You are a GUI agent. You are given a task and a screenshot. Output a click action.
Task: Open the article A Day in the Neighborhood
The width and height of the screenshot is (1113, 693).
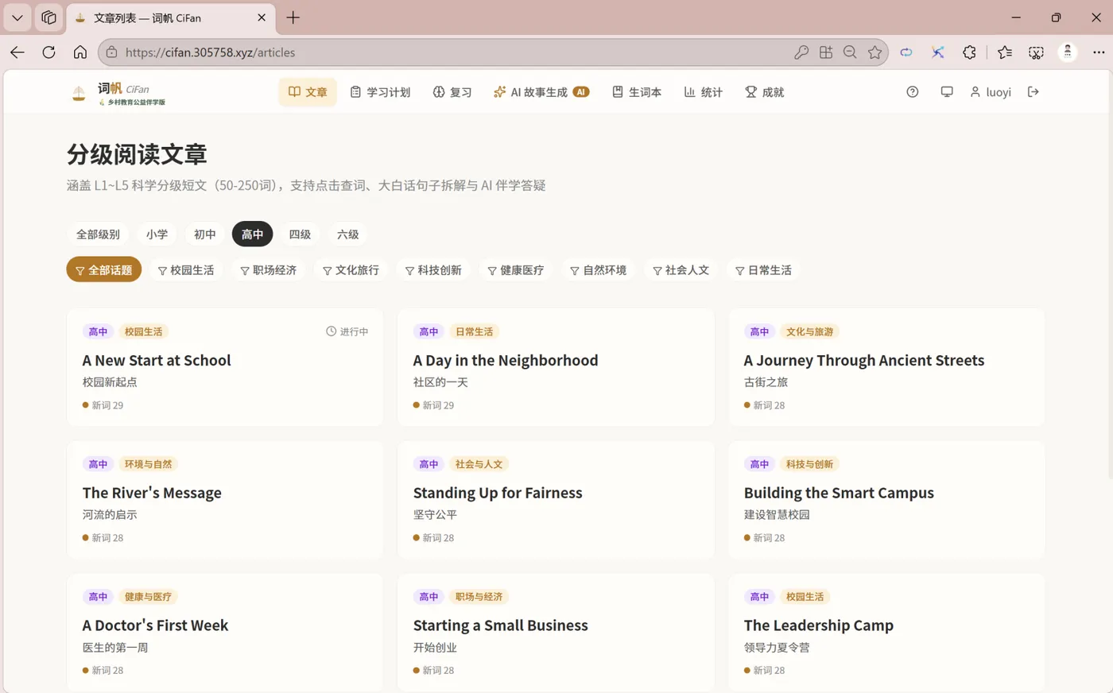(556, 367)
